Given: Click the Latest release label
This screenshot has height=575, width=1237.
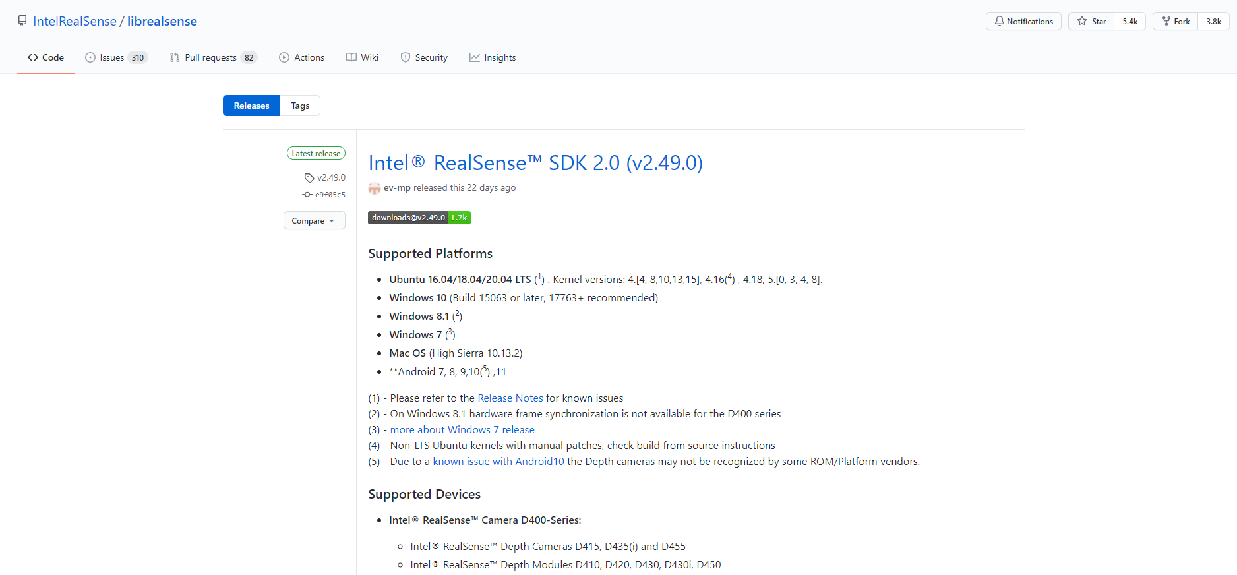Looking at the screenshot, I should [x=316, y=153].
